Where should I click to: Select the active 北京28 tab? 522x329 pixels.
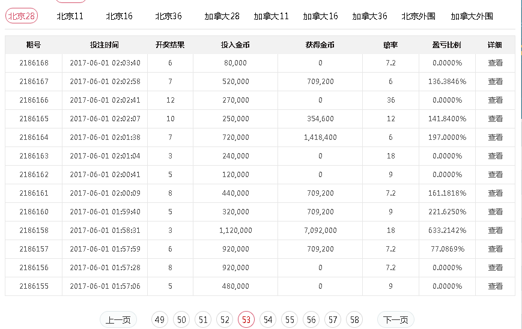pyautogui.click(x=22, y=16)
